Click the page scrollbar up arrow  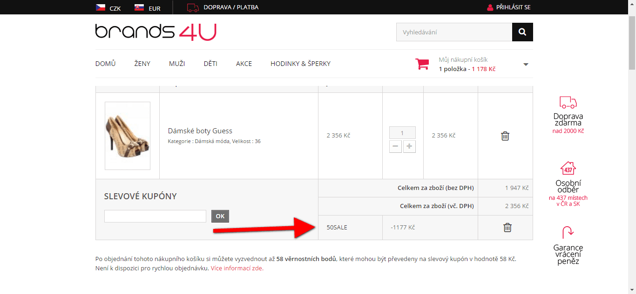632,4
